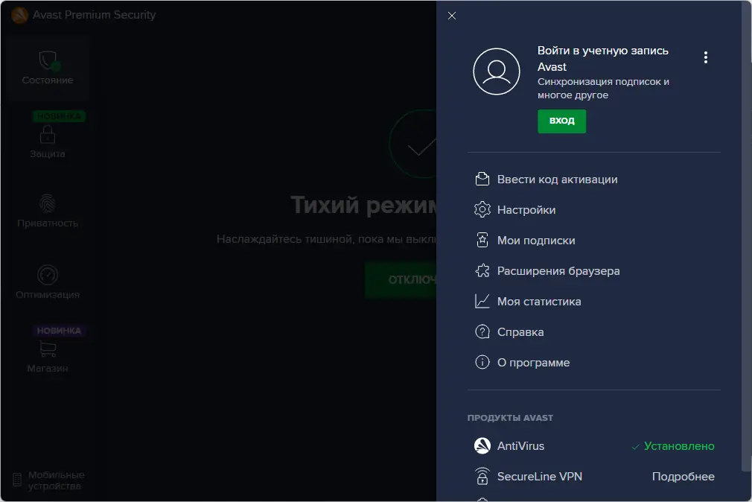The width and height of the screenshot is (752, 502).
Task: Click the SecureLine VPN padlock icon
Action: [481, 476]
